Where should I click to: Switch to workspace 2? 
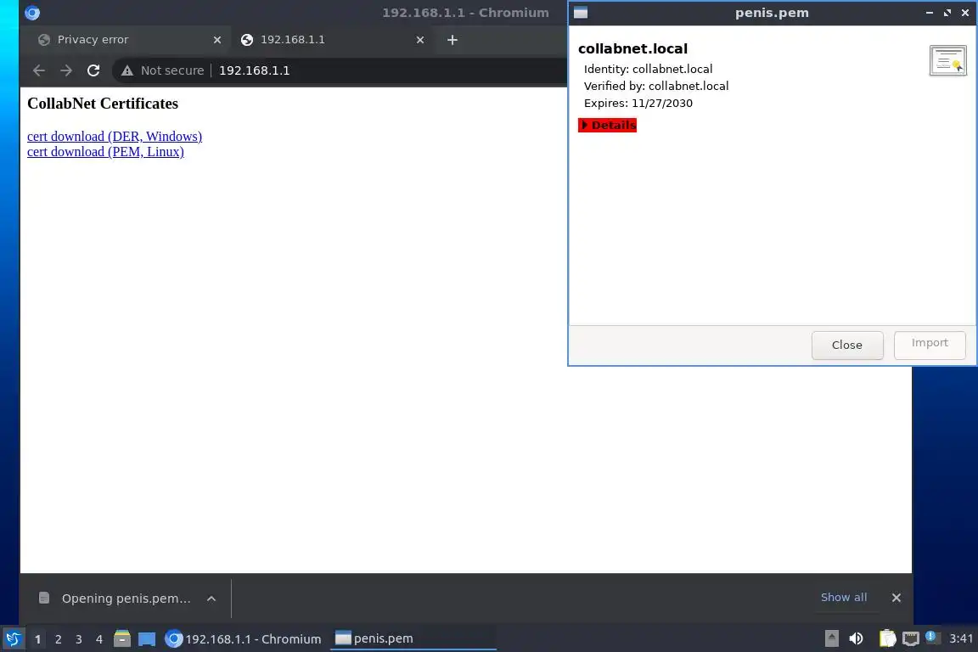coord(58,639)
